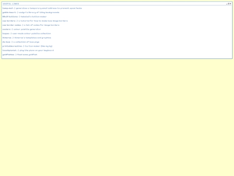Maximize the Useful Links window

(229, 4)
